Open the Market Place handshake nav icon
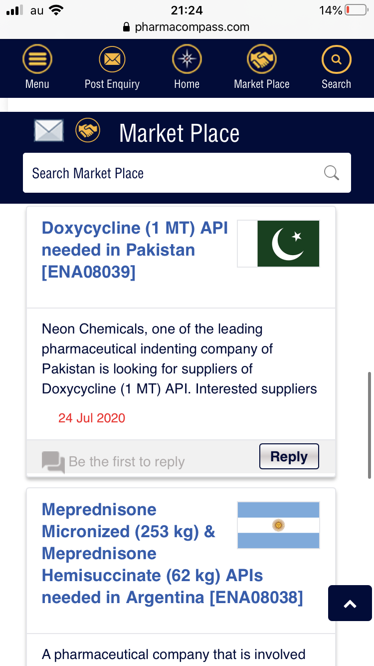The height and width of the screenshot is (666, 374). [x=262, y=60]
